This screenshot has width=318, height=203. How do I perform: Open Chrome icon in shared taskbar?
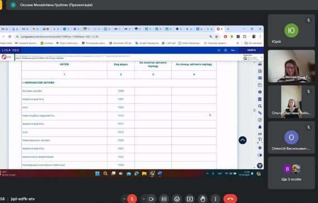pos(152,173)
